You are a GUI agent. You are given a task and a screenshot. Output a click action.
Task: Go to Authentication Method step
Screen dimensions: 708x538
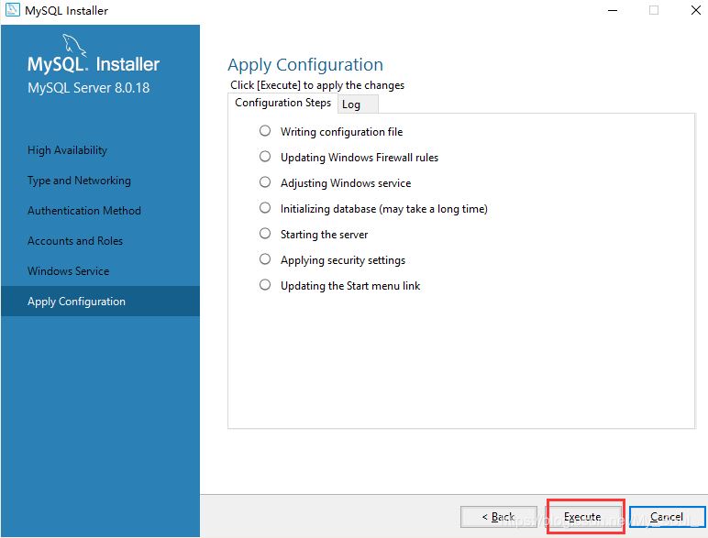(84, 211)
